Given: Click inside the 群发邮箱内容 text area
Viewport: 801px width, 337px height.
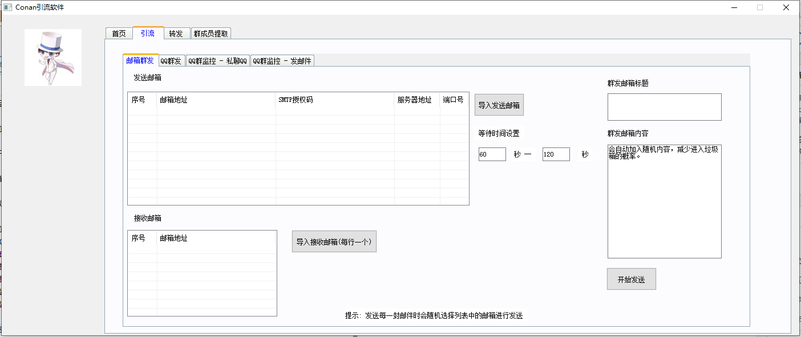Looking at the screenshot, I should point(664,205).
